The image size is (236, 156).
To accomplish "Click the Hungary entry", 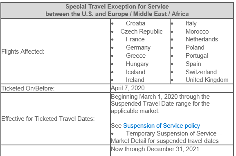I will (137, 64).
